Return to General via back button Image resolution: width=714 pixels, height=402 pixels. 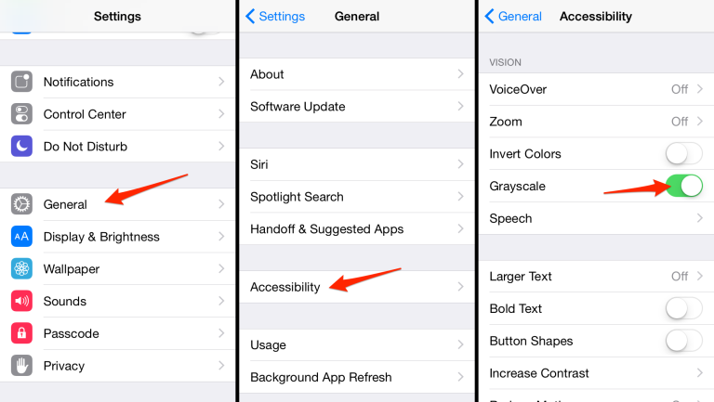[513, 17]
